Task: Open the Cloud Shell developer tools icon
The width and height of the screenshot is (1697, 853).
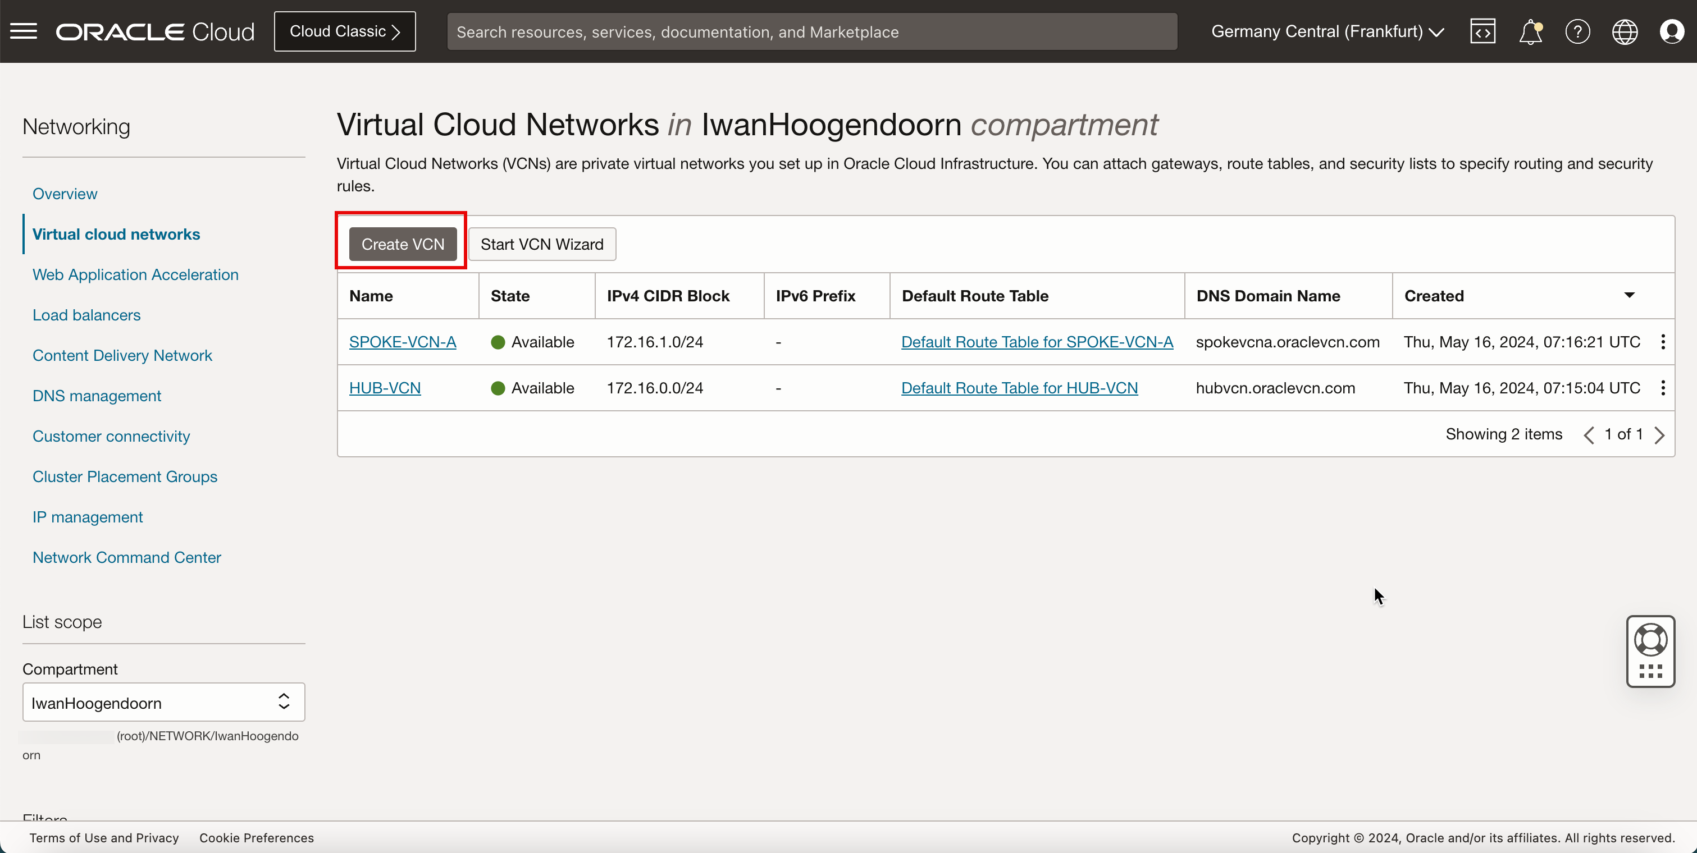Action: point(1482,31)
